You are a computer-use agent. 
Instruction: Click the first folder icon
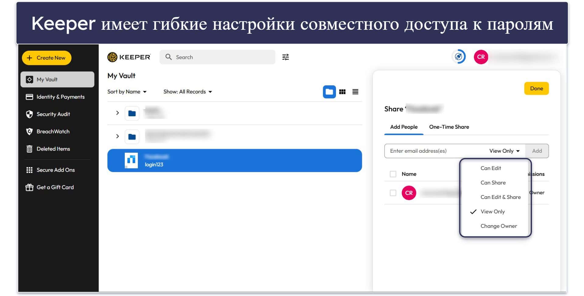coord(132,114)
